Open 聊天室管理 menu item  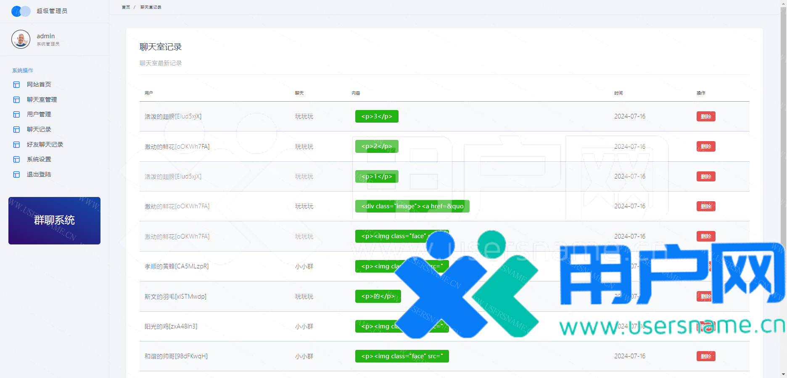(42, 100)
